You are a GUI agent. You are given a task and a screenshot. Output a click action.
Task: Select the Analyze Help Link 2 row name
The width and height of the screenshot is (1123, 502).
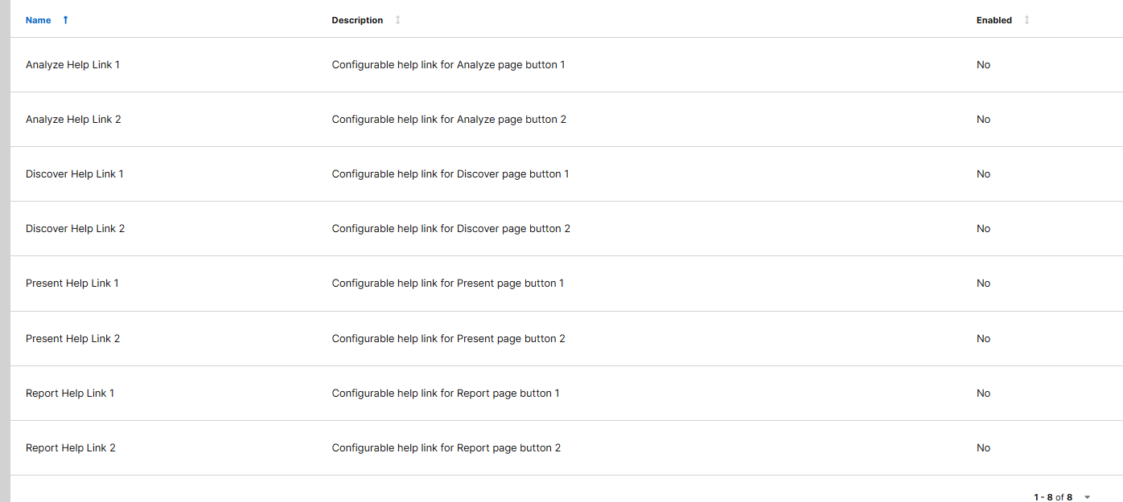pyautogui.click(x=73, y=119)
